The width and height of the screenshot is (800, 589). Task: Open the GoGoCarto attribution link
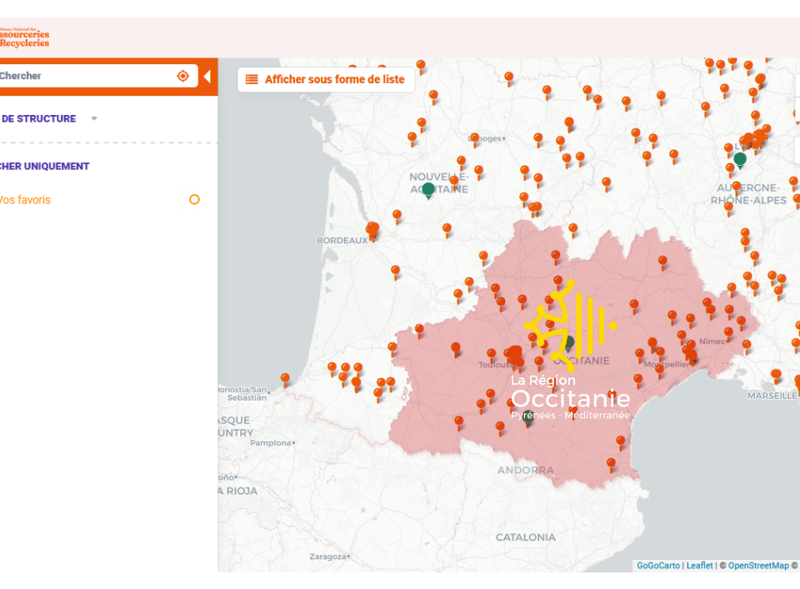pos(658,566)
